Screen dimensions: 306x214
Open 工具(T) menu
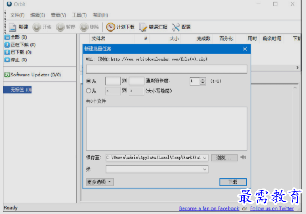click(x=80, y=15)
